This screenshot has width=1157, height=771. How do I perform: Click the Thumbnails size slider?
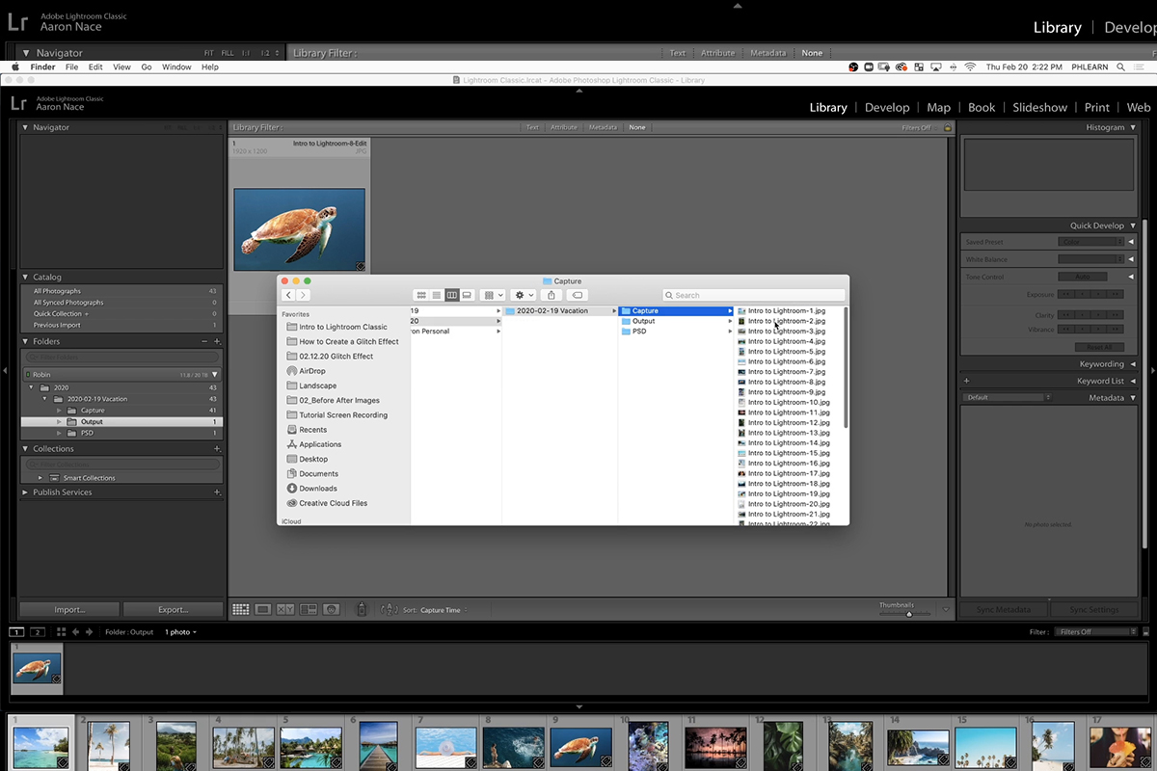[x=908, y=614]
